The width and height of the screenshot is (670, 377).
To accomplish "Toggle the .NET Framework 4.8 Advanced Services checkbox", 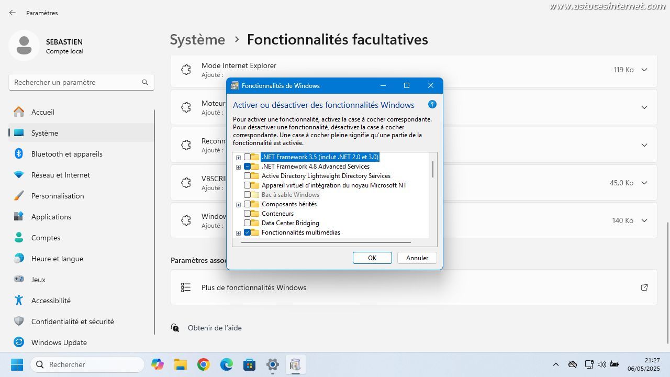I will click(247, 167).
